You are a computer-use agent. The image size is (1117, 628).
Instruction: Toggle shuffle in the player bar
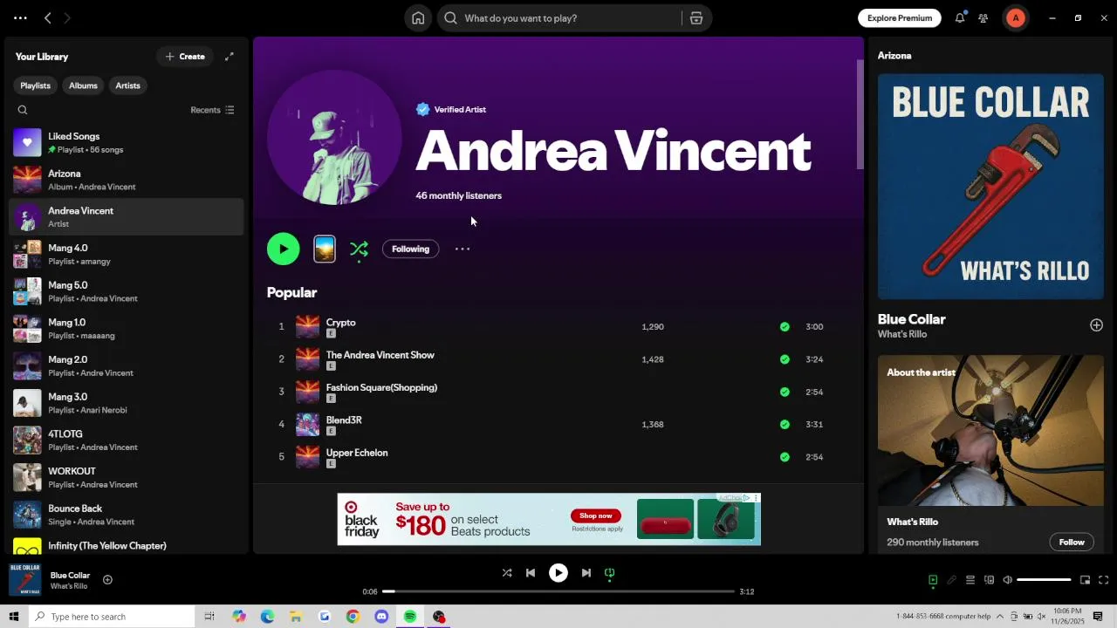coord(507,573)
